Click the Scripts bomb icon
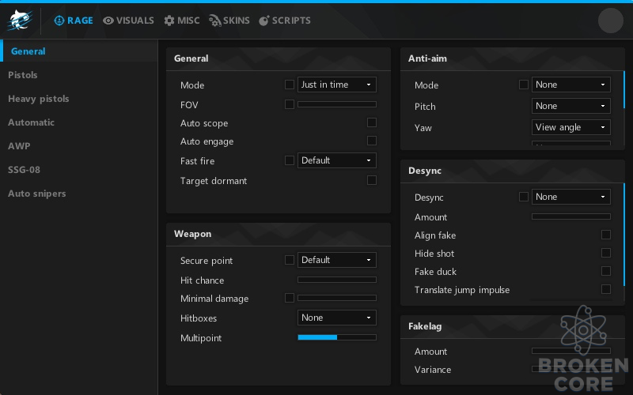This screenshot has height=395, width=633. pyautogui.click(x=263, y=21)
